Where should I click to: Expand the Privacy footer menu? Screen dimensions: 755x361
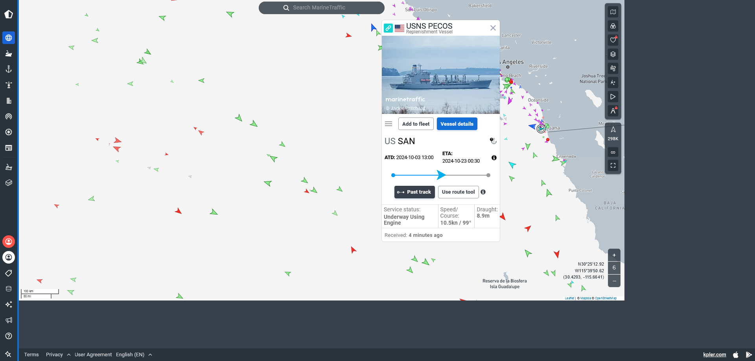tap(58, 354)
